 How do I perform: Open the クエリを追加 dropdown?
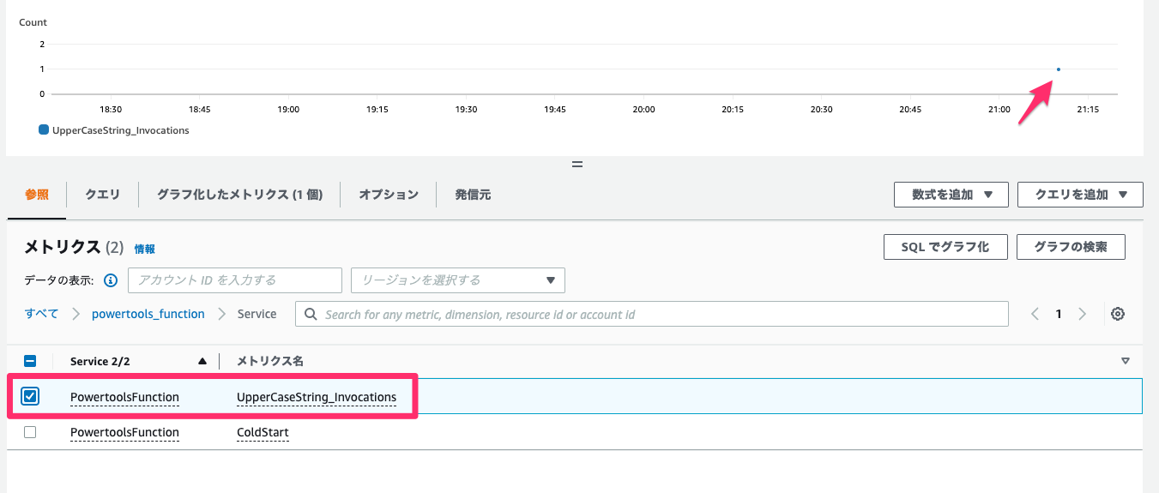pyautogui.click(x=1080, y=195)
